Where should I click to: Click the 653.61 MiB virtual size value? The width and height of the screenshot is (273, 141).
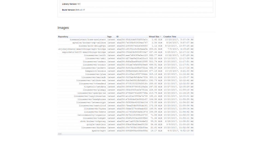(156, 49)
